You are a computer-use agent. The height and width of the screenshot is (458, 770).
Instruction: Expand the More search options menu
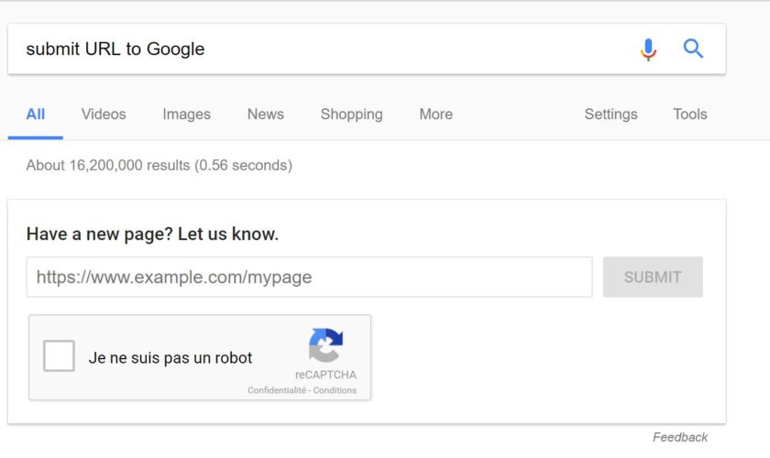coord(435,114)
